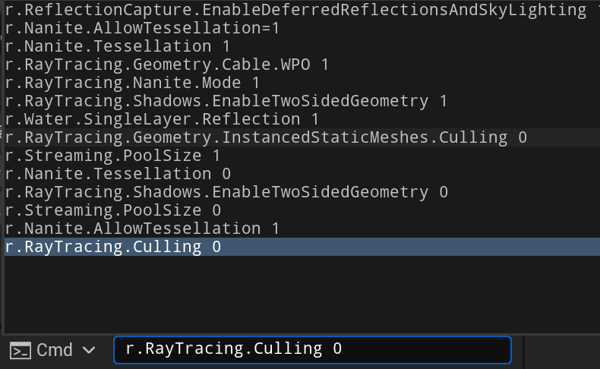The height and width of the screenshot is (369, 600).
Task: Open the Cmd type dropdown chevron
Action: (x=89, y=350)
